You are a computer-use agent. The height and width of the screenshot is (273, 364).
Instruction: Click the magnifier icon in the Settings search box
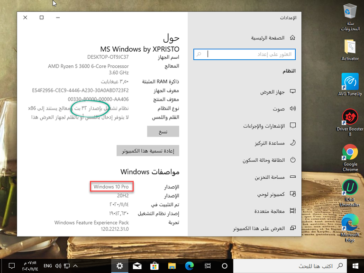[199, 55]
